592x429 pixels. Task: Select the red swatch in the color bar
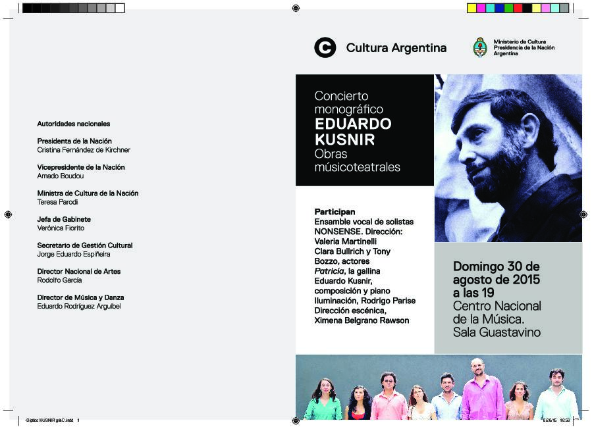518,8
